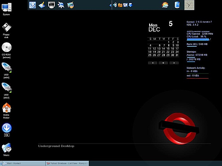222x166 pixels.
Task: Click the orange folder tray icon
Action: tap(120, 5)
